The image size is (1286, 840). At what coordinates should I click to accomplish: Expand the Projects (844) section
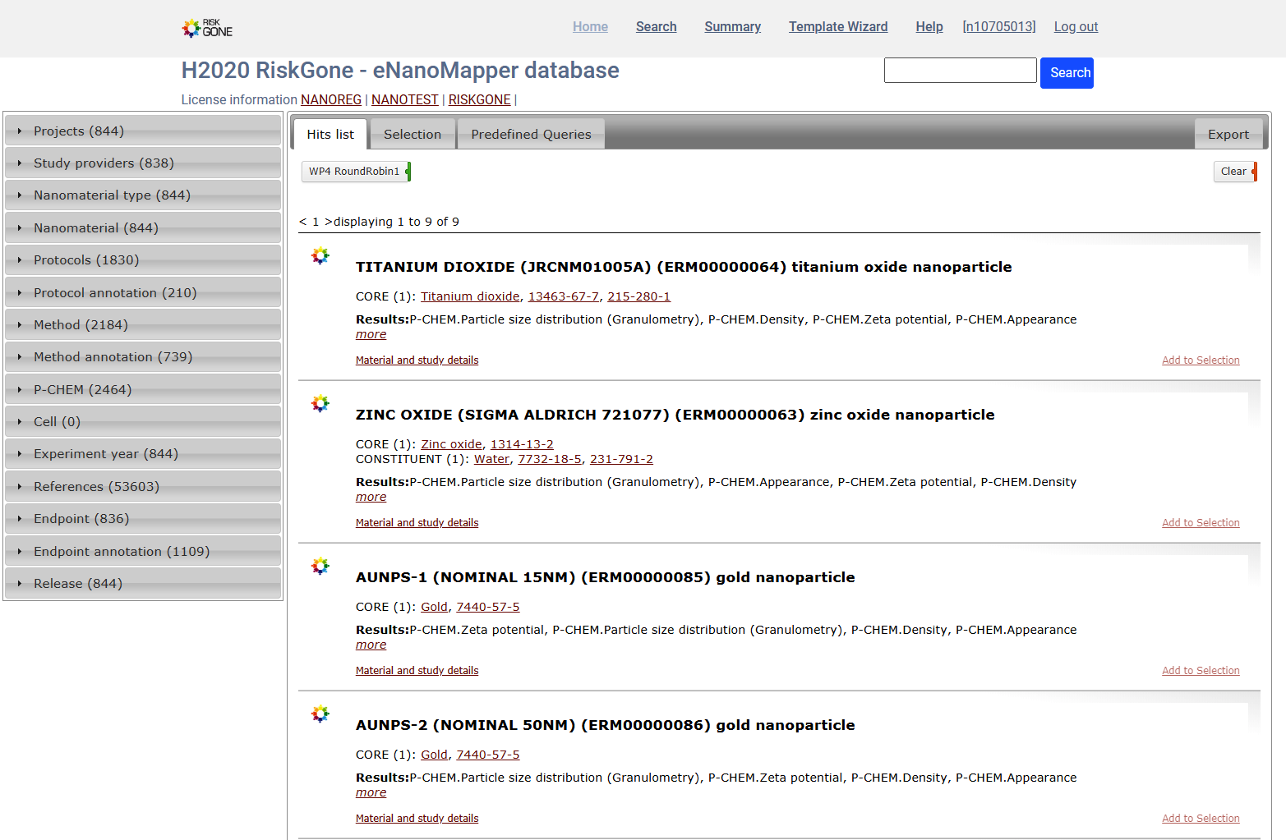click(78, 130)
